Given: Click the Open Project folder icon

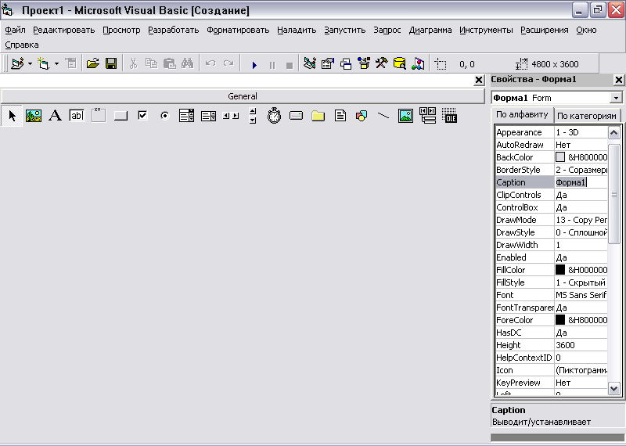Looking at the screenshot, I should 92,63.
